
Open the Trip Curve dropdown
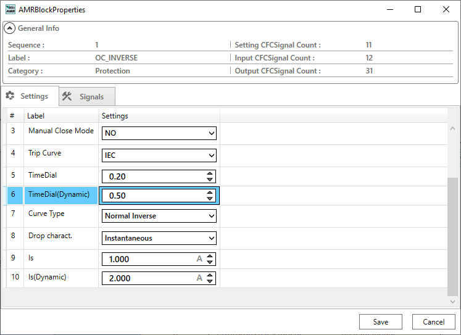[x=159, y=155]
